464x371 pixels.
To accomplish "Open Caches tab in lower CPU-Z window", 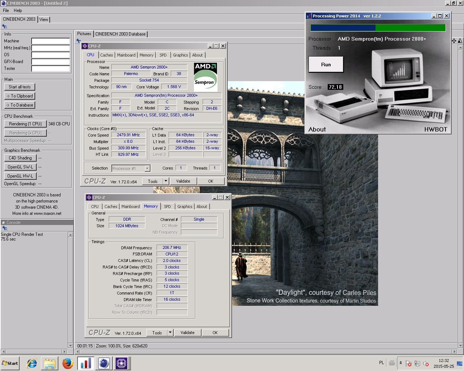I will (x=111, y=207).
